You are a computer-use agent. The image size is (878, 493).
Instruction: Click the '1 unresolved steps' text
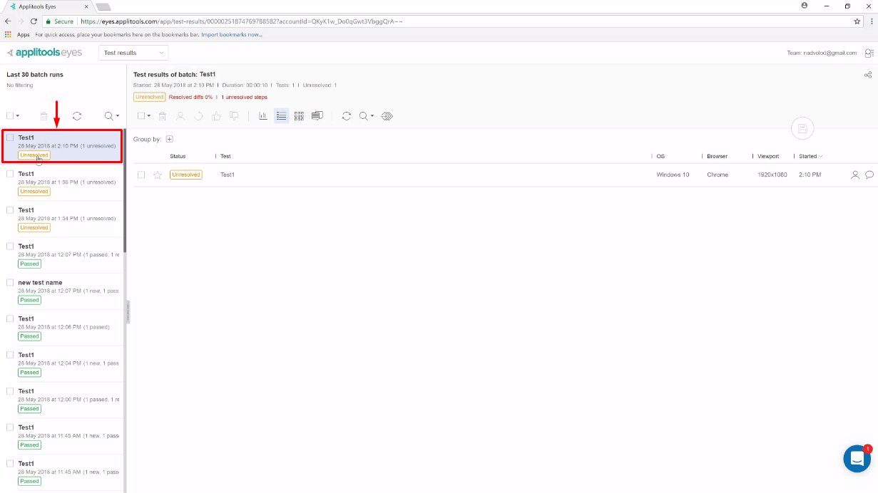[x=244, y=97]
